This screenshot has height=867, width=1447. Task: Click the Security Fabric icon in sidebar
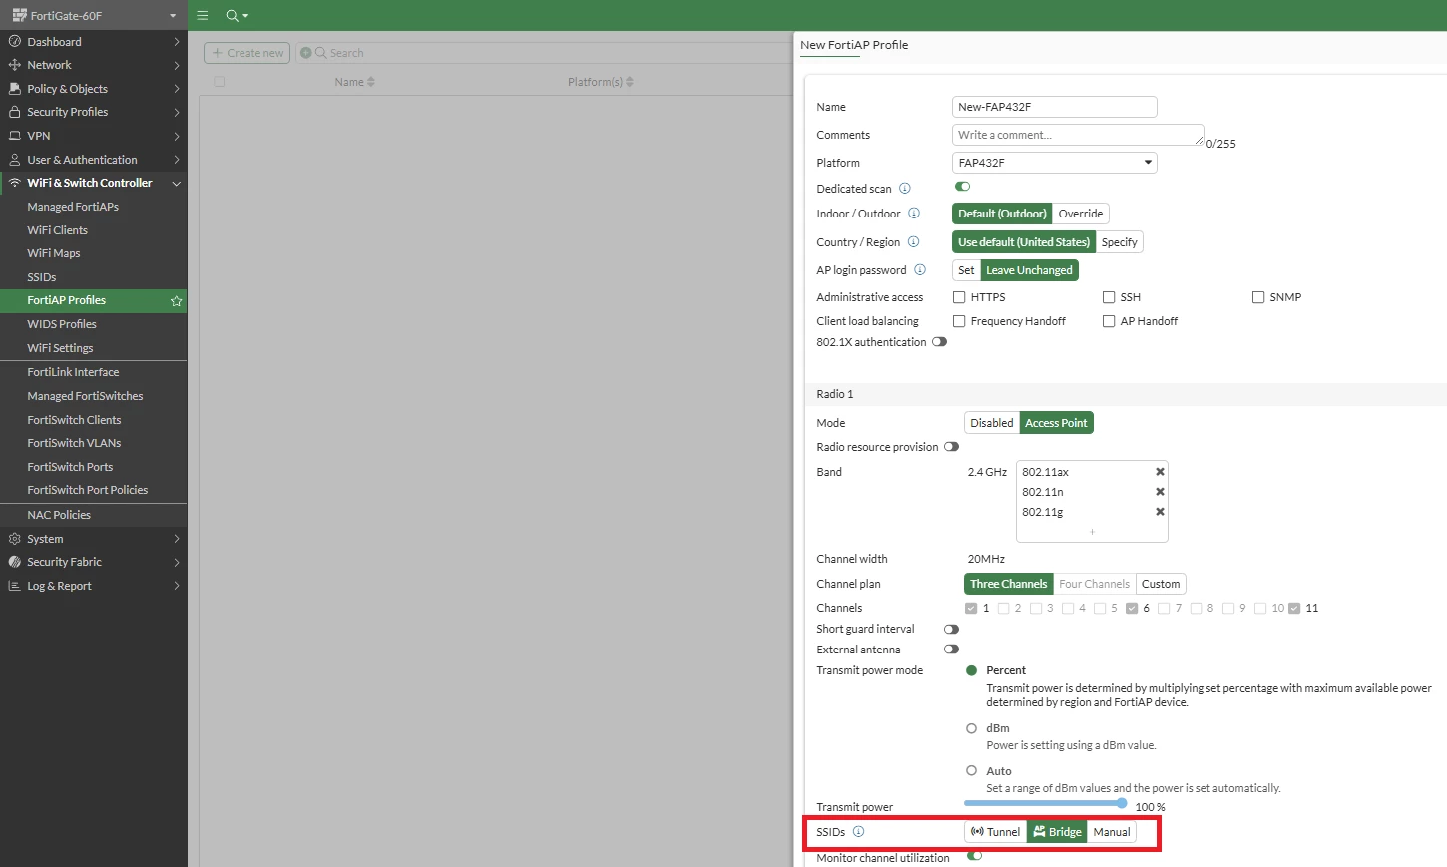15,562
